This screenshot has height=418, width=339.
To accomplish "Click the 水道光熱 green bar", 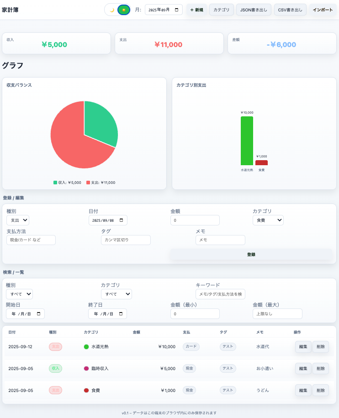I will tap(247, 141).
